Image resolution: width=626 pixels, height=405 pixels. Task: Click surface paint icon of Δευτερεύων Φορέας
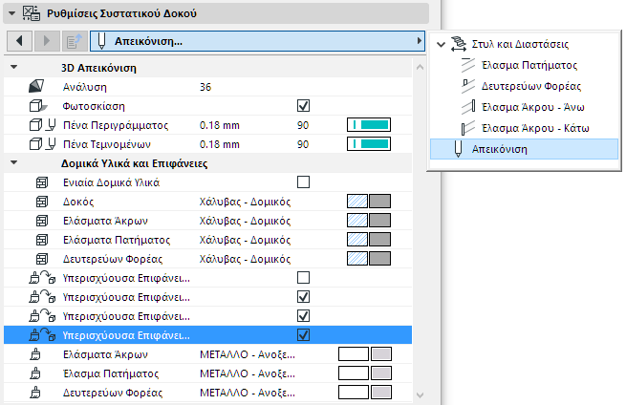35,393
